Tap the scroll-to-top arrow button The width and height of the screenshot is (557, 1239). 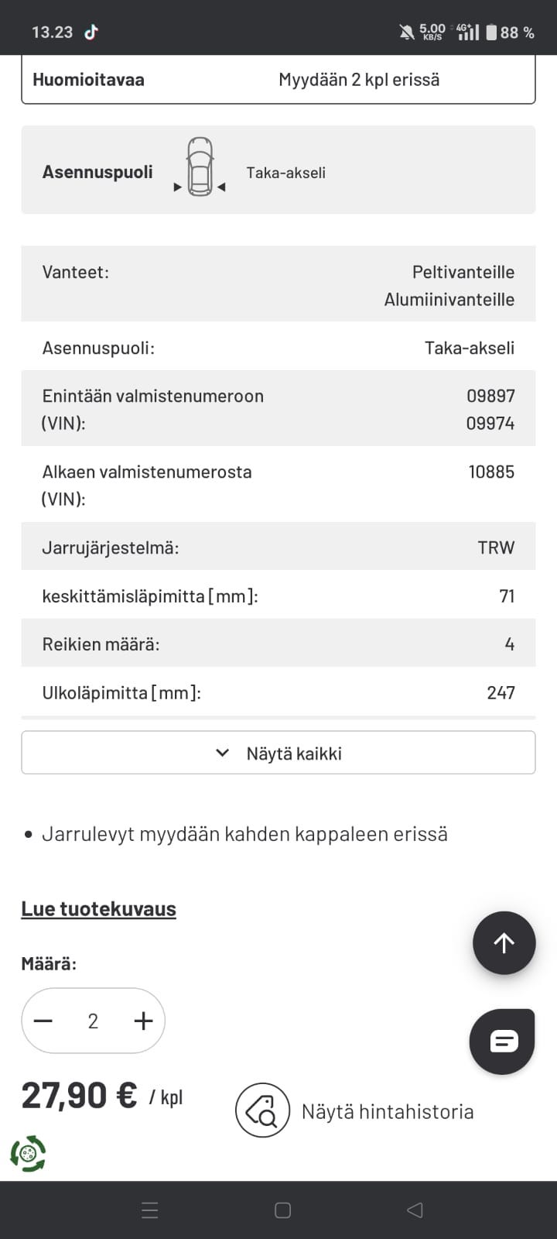504,942
